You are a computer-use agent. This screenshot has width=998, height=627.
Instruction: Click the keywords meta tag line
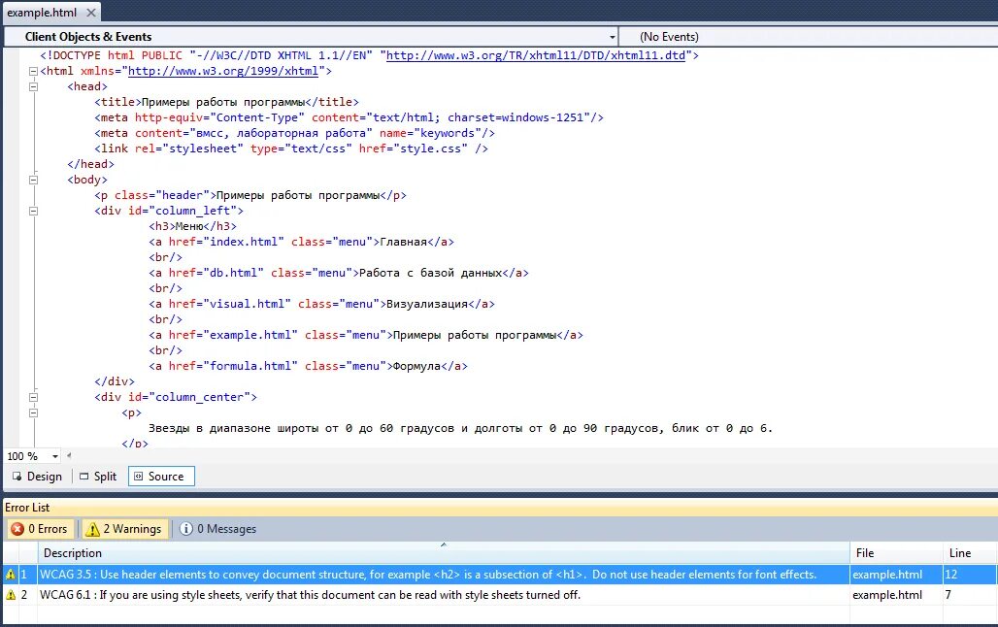[295, 133]
